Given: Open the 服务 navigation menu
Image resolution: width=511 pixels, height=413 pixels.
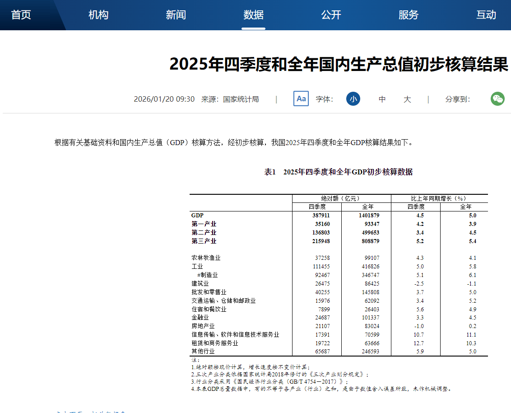Looking at the screenshot, I should point(409,14).
